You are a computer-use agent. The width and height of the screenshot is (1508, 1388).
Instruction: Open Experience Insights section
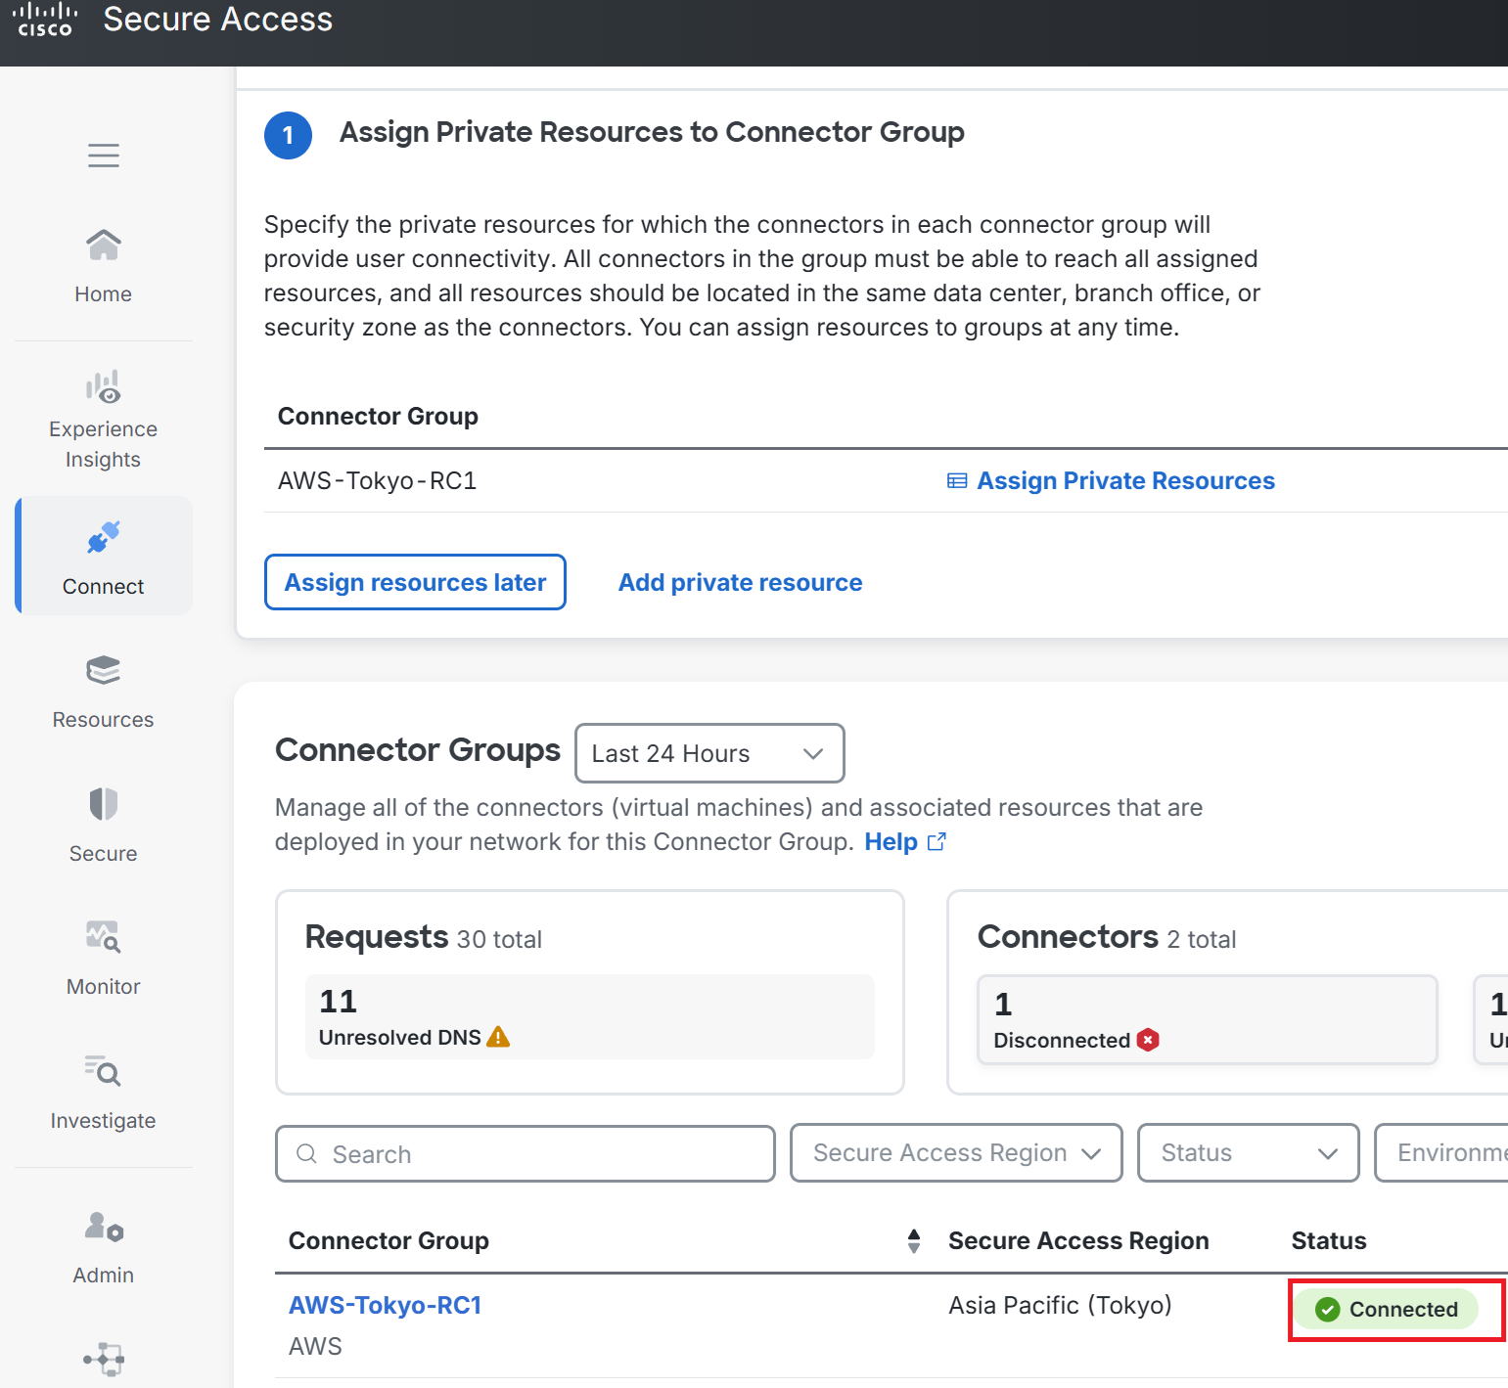103,420
